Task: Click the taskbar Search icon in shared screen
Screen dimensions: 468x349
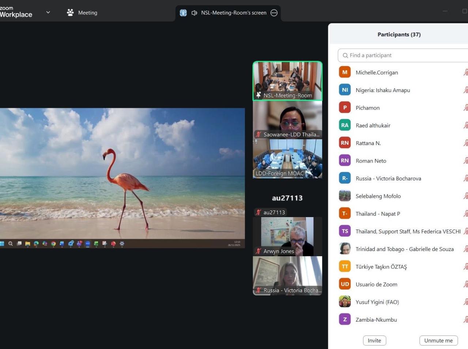Action: 11,243
